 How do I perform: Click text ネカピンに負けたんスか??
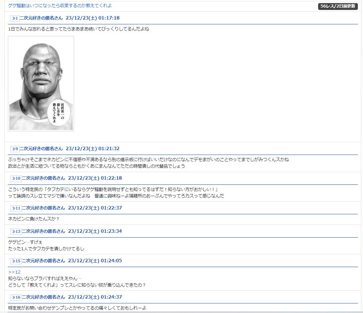pyautogui.click(x=34, y=219)
